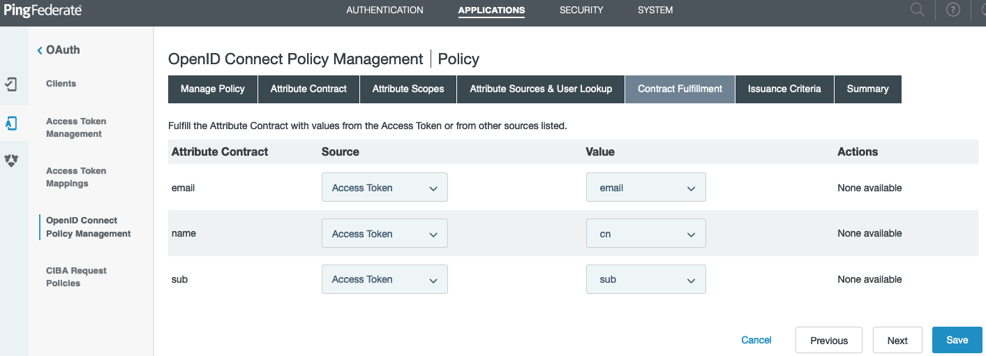Click the search magnifier icon
Image resolution: width=986 pixels, height=356 pixels.
click(918, 10)
